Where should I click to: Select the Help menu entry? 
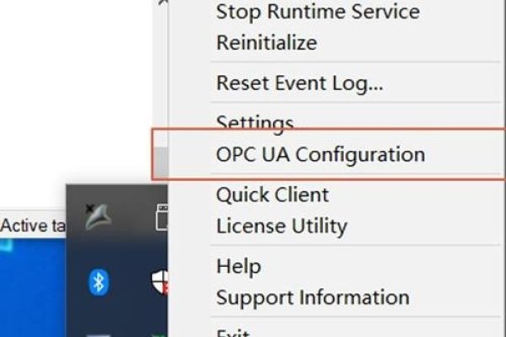pyautogui.click(x=239, y=266)
